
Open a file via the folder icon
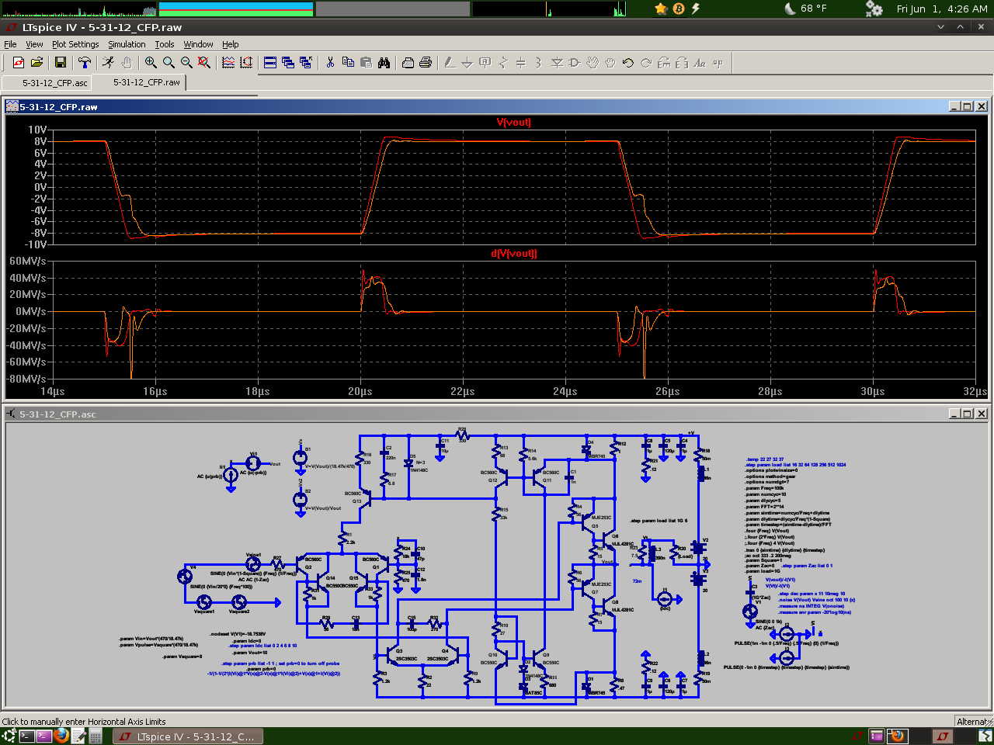[36, 63]
